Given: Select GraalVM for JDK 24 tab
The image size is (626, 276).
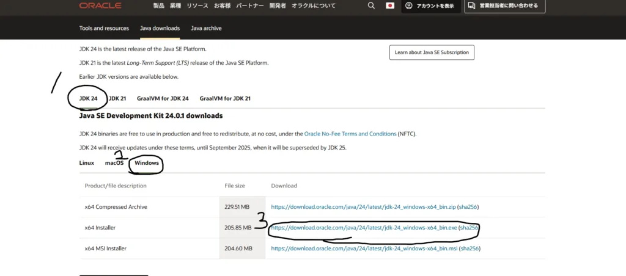Looking at the screenshot, I should (163, 98).
